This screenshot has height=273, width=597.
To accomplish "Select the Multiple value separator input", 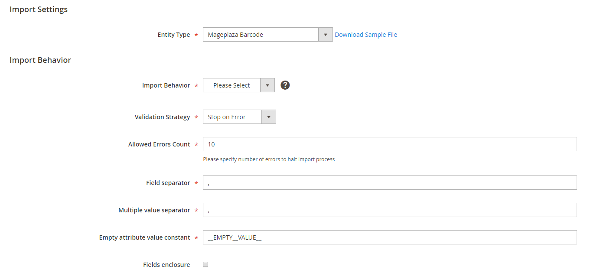I will click(x=389, y=210).
